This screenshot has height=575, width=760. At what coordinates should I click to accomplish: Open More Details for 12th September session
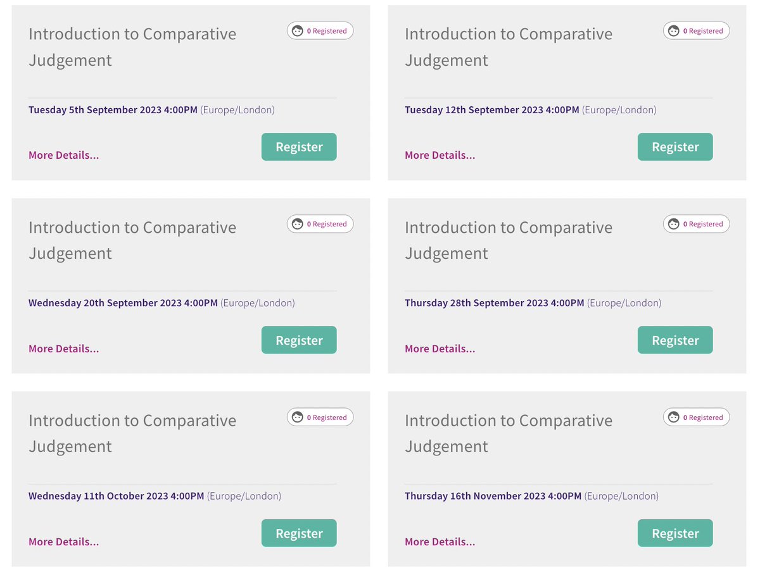click(440, 155)
